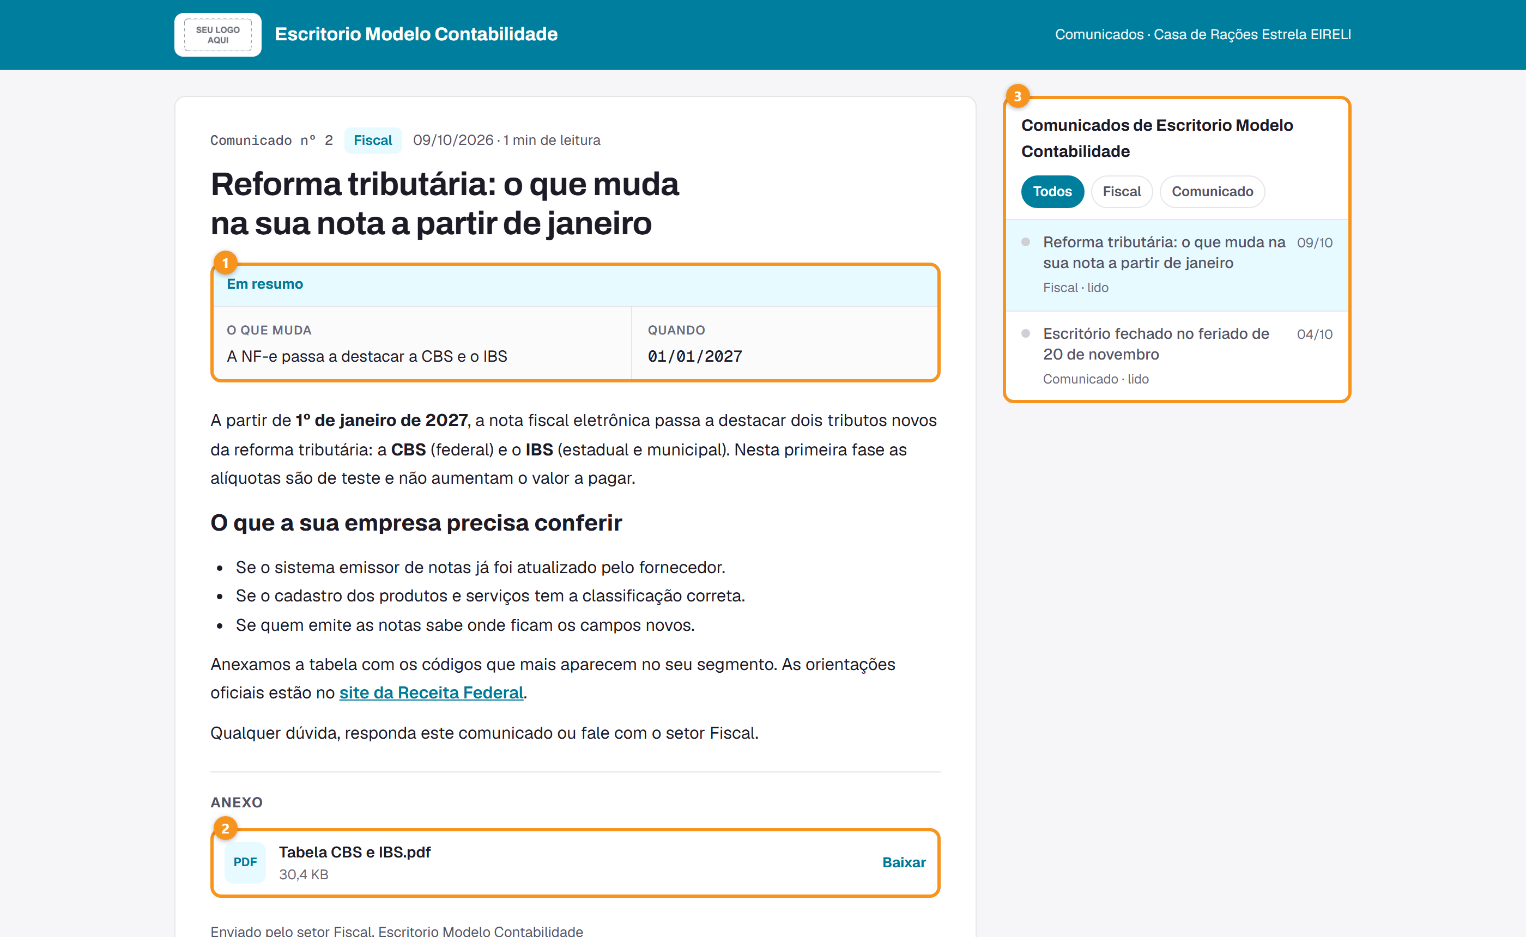Screen dimensions: 1526x937
Task: Download Tabela CBS e IBS.pdf with Baixar
Action: pyautogui.click(x=904, y=862)
